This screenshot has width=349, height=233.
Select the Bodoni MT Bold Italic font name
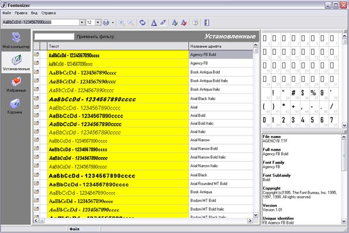tap(207, 209)
